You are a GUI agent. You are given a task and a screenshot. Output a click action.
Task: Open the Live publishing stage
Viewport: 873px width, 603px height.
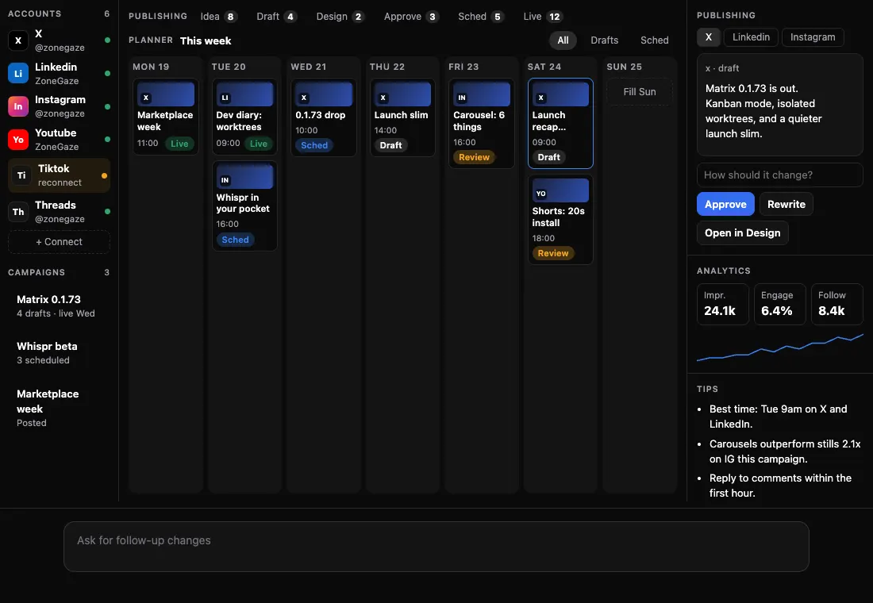pos(542,17)
